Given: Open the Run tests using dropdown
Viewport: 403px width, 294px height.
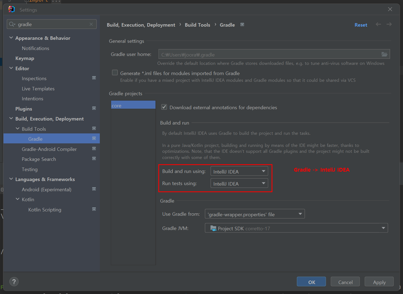Looking at the screenshot, I should pos(239,183).
